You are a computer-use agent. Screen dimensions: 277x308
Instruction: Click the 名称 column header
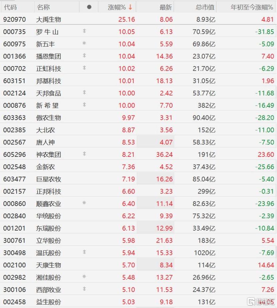[43, 7]
